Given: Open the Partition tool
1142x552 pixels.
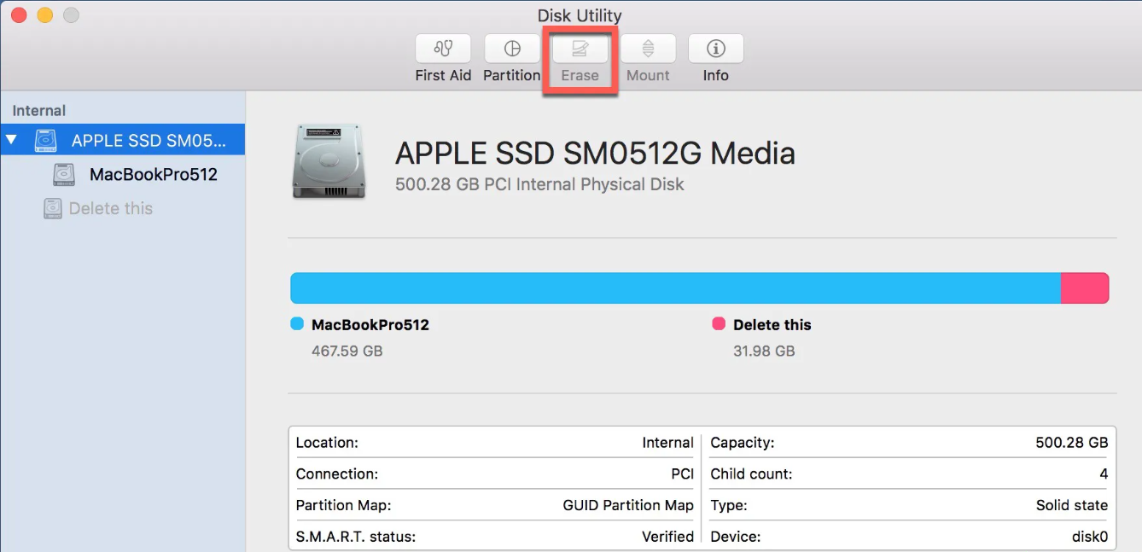Looking at the screenshot, I should pos(512,49).
